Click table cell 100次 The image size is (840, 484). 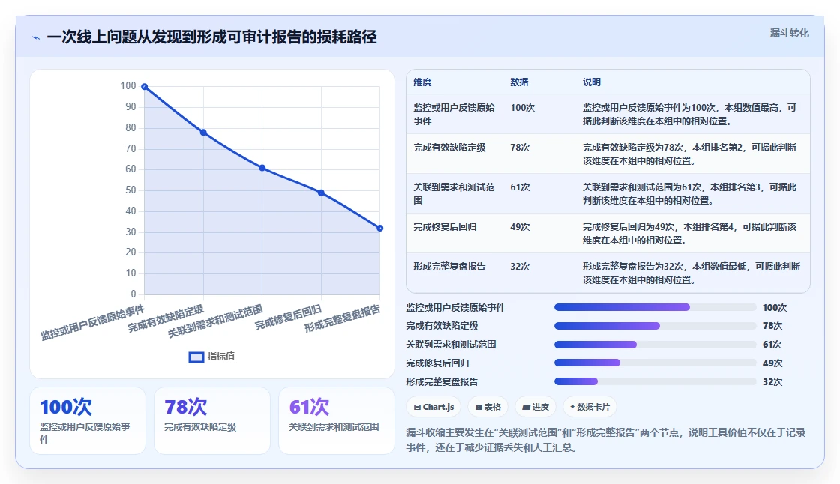522,108
